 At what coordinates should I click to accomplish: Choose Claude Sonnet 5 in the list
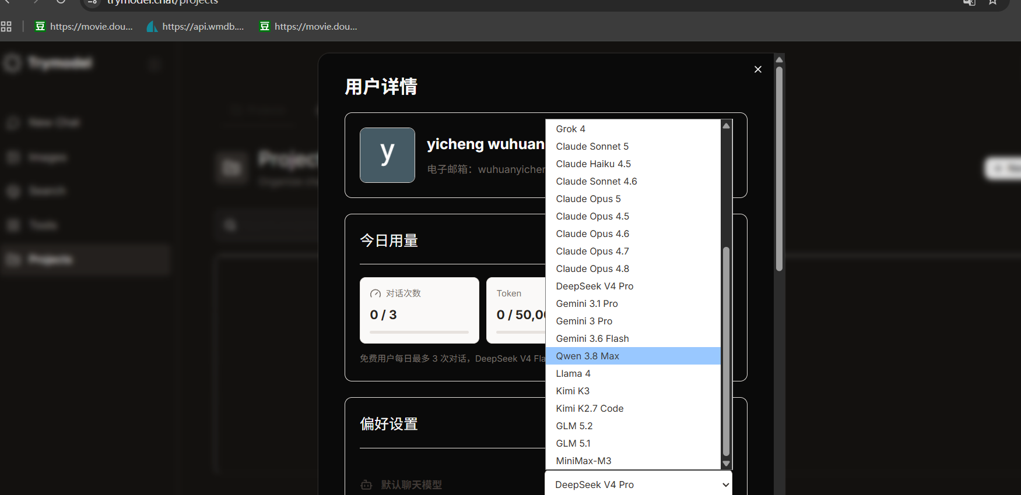pyautogui.click(x=633, y=146)
